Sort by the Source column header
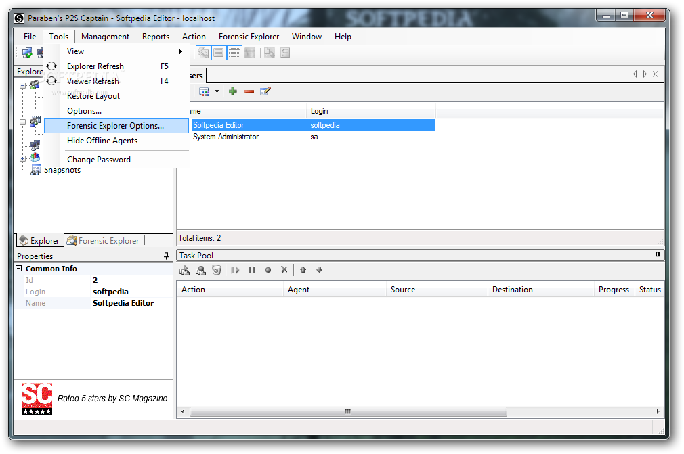The width and height of the screenshot is (684, 454). pos(437,290)
